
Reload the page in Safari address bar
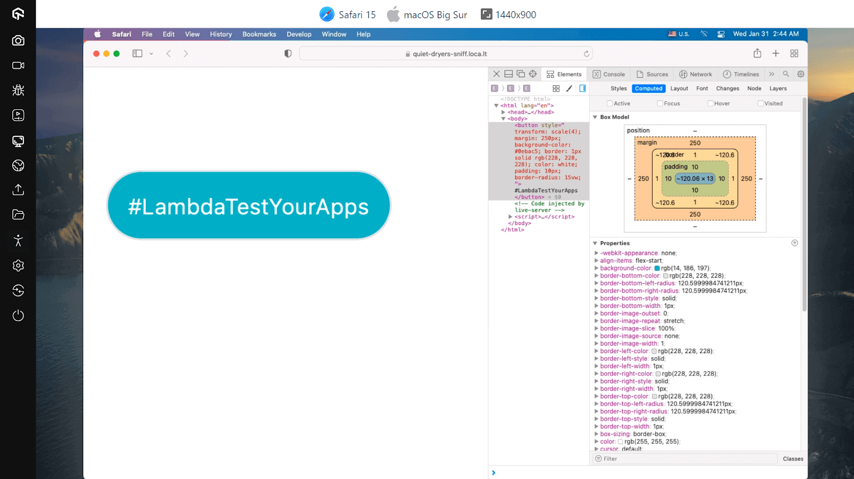(x=586, y=54)
